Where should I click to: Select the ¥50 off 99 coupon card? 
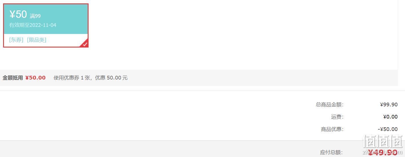(x=46, y=25)
